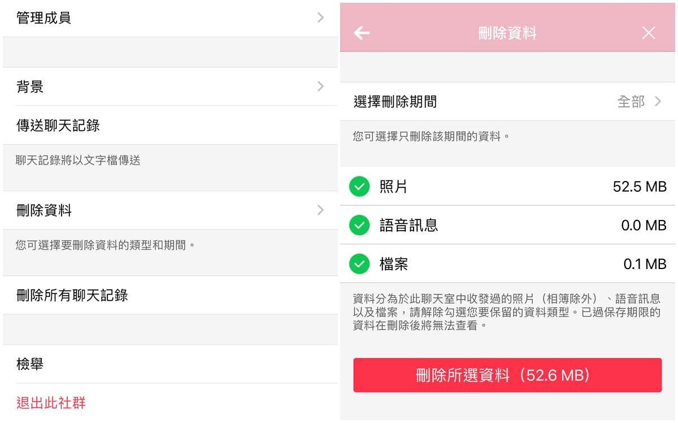Tap the 語音訊息 row label
Viewport: 678px width, 423px height.
408,226
